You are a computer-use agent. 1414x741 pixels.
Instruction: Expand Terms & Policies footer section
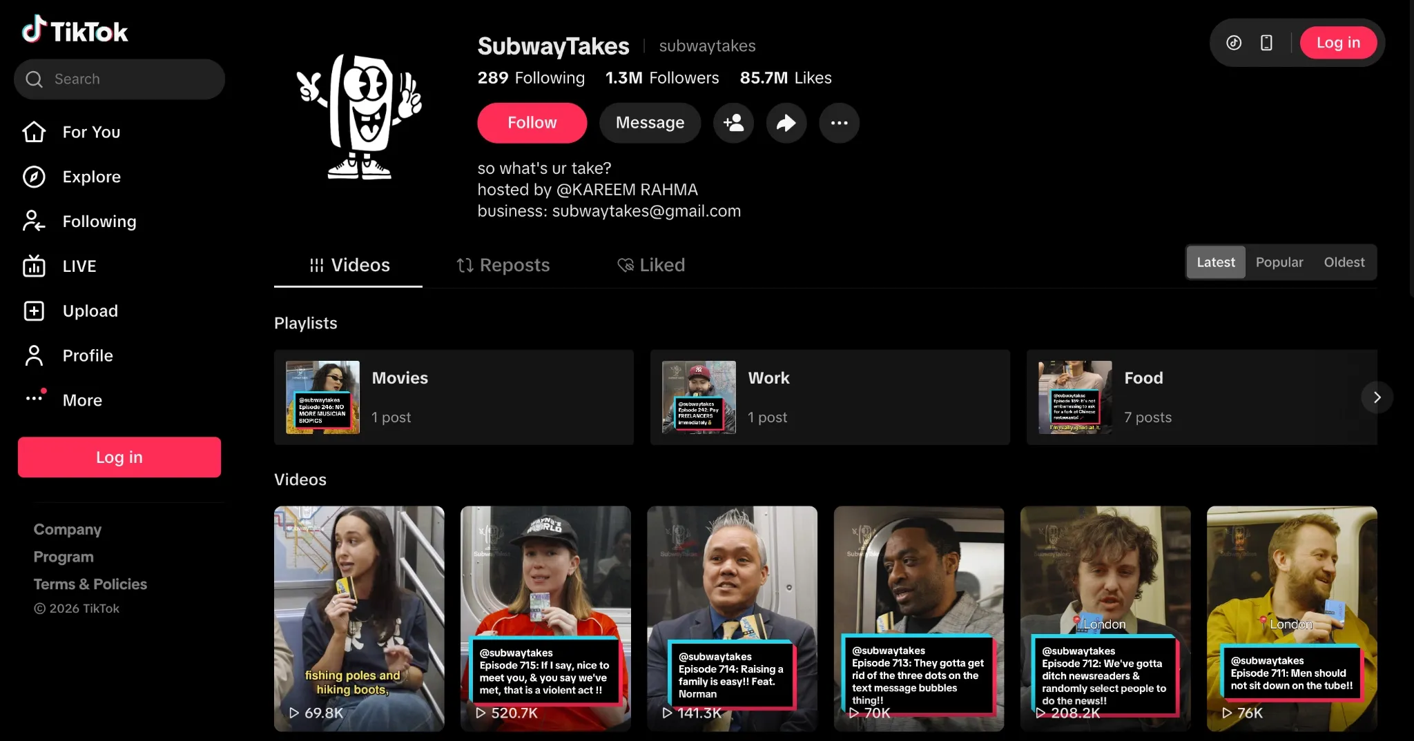tap(90, 584)
